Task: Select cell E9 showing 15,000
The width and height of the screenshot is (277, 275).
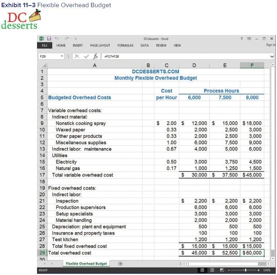Action: pyautogui.click(x=225, y=123)
